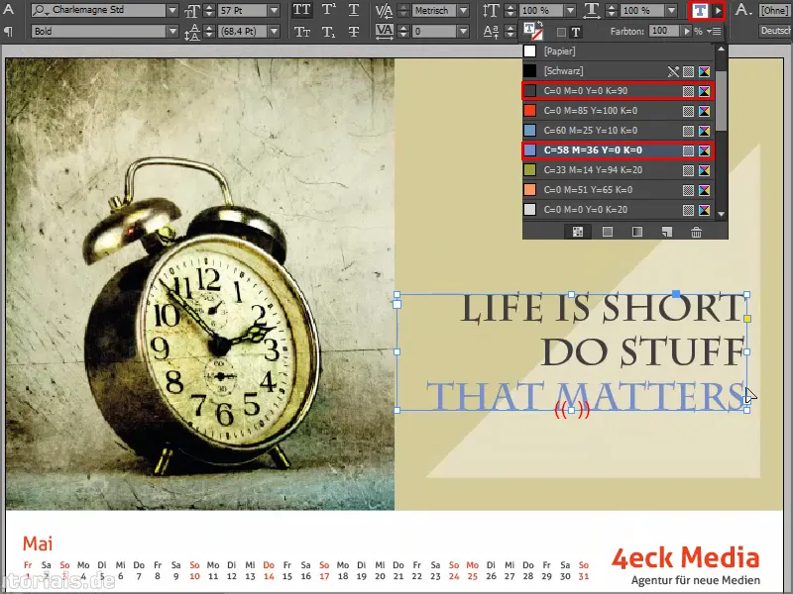This screenshot has height=594, width=793.
Task: Open the leading (68,4 Pt) dropdown
Action: coord(275,32)
